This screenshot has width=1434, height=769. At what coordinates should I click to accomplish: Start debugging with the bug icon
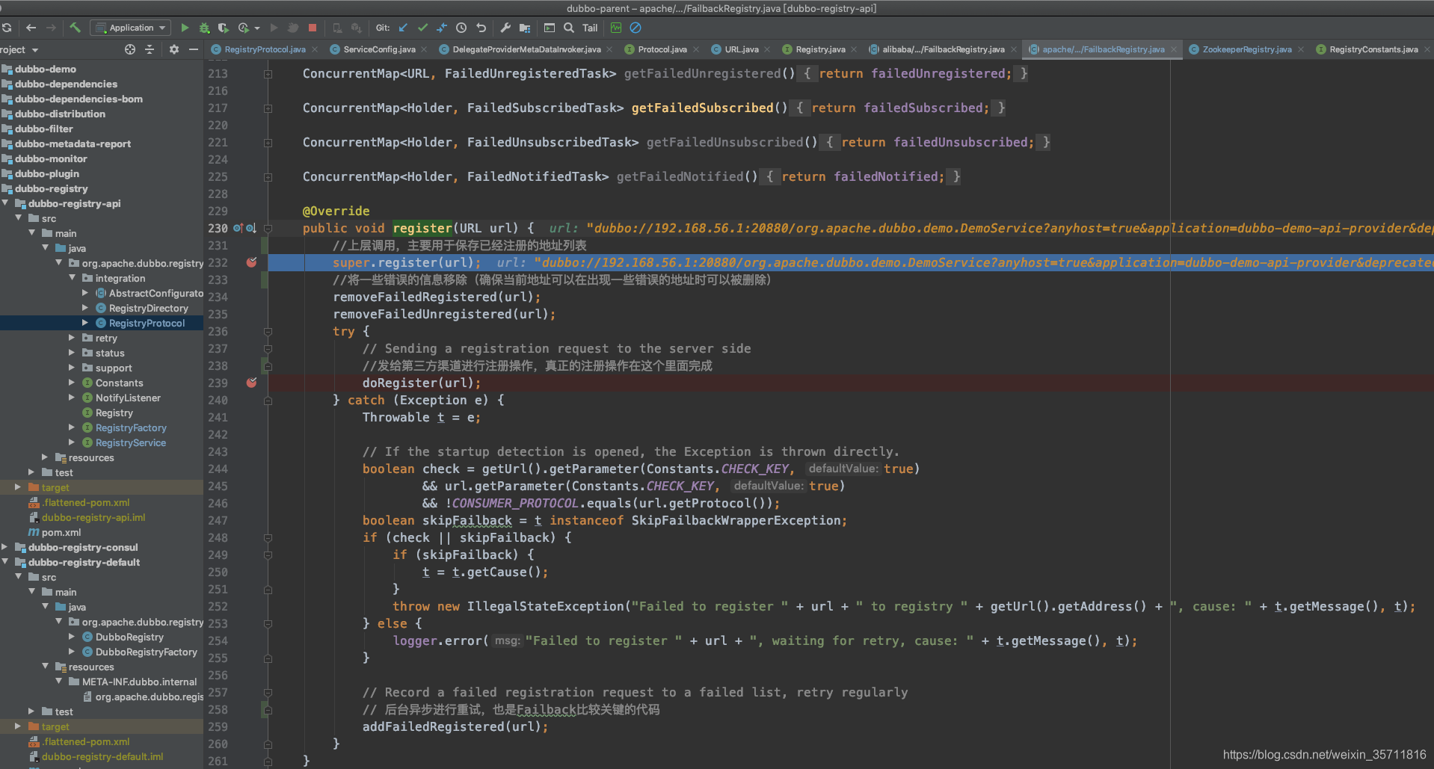pos(204,28)
